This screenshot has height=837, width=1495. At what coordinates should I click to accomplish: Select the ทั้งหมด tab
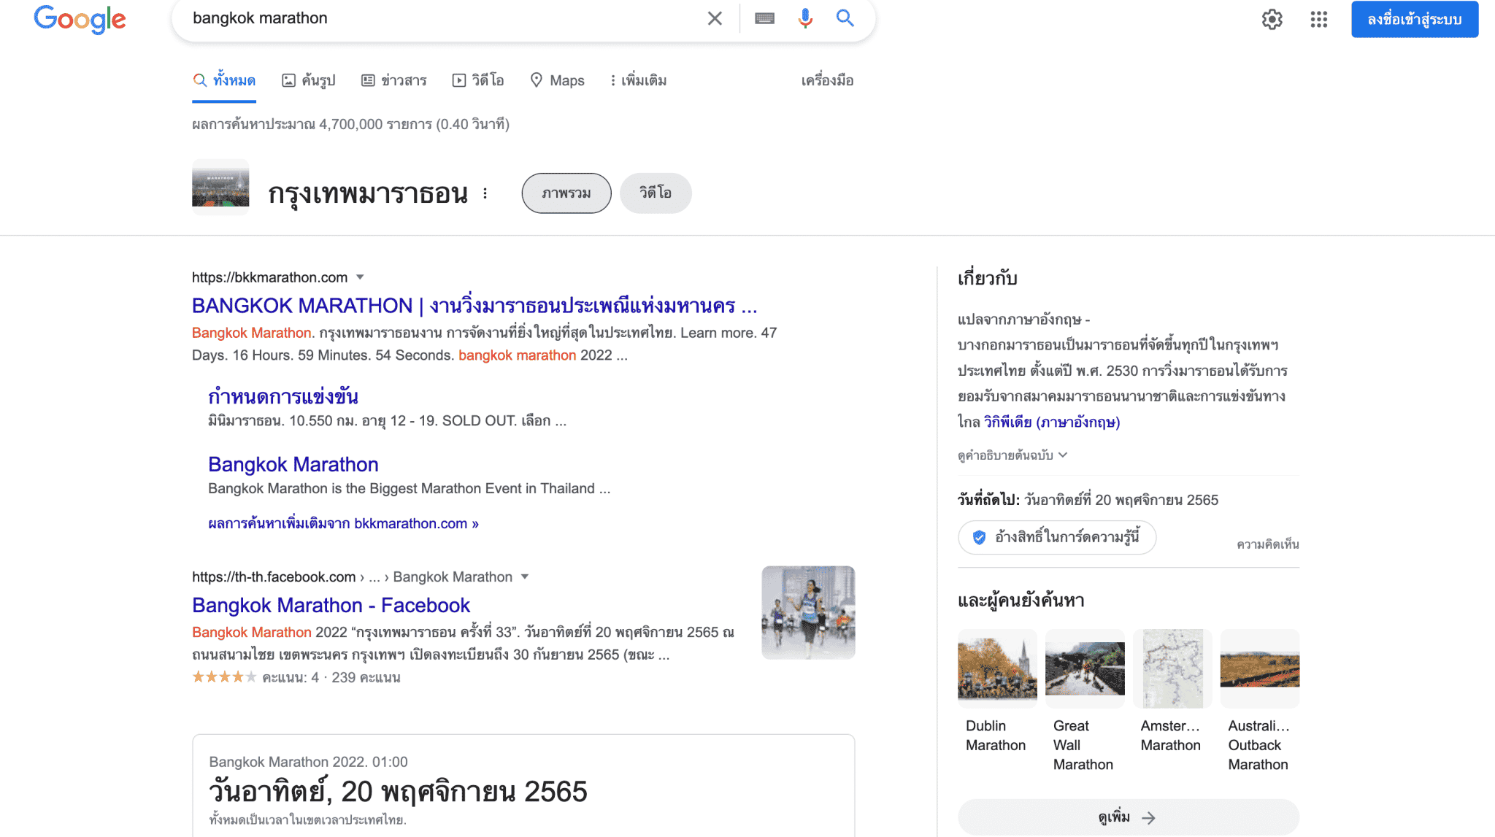[x=224, y=80]
